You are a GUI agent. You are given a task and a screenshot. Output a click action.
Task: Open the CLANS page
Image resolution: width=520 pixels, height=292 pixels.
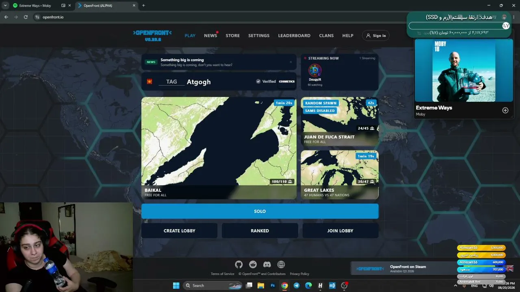326,36
